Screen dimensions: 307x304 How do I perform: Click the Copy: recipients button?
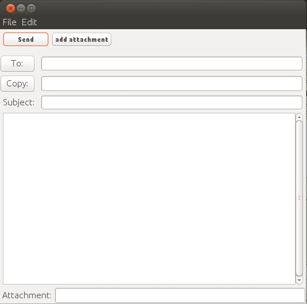click(x=17, y=84)
